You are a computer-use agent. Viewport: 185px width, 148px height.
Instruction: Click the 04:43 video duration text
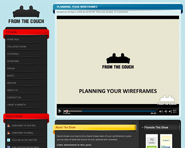pos(153,113)
